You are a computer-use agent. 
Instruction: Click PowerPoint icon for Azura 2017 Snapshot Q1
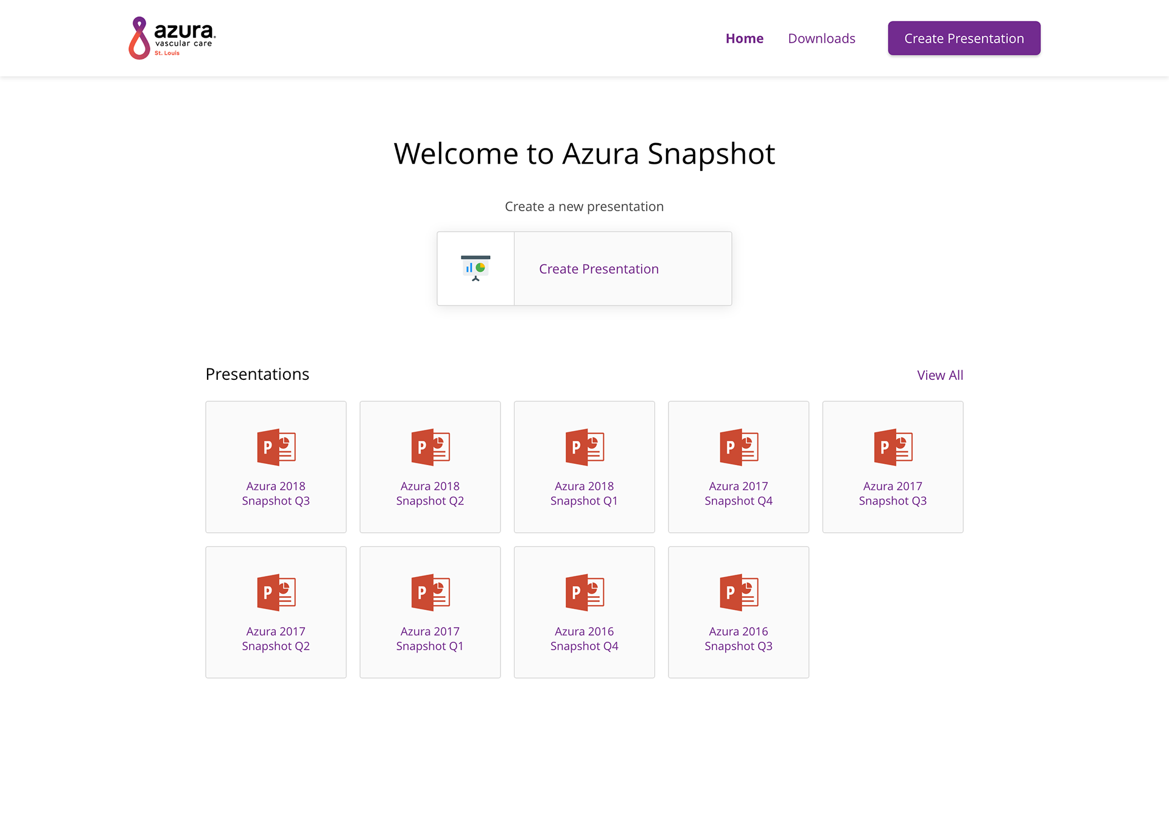[430, 592]
